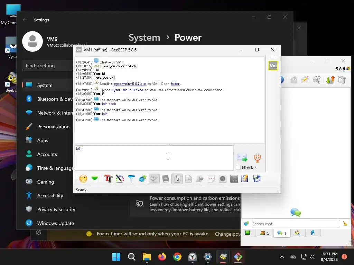Open chat settings blue gear icon

coord(142,179)
